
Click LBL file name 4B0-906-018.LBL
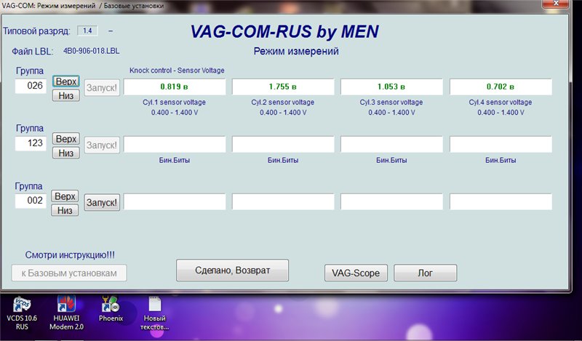tap(92, 51)
